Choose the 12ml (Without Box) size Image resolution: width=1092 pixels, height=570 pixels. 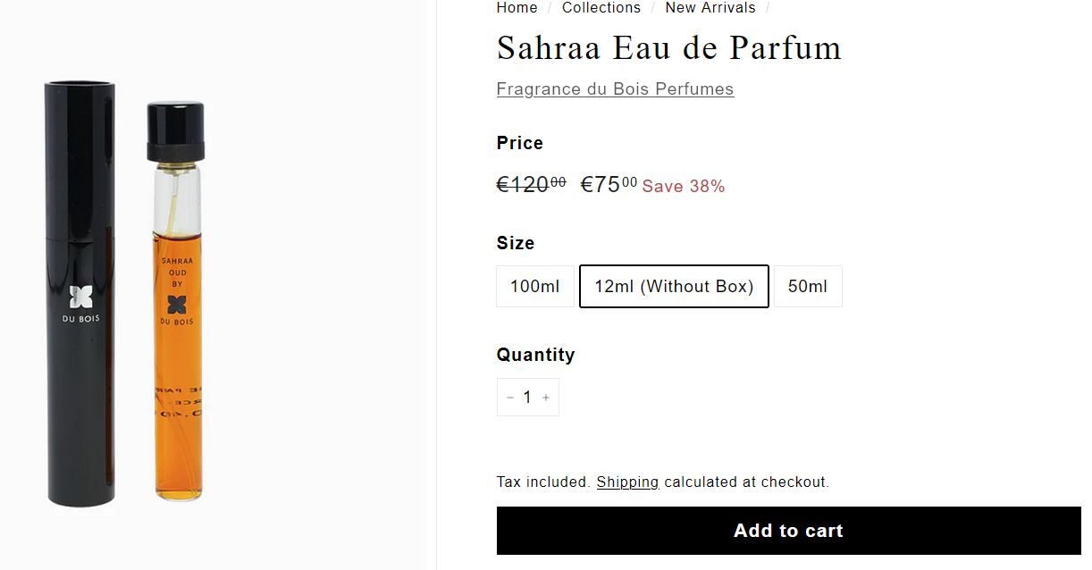click(674, 287)
